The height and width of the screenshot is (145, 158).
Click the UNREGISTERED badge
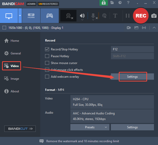coord(48,4)
